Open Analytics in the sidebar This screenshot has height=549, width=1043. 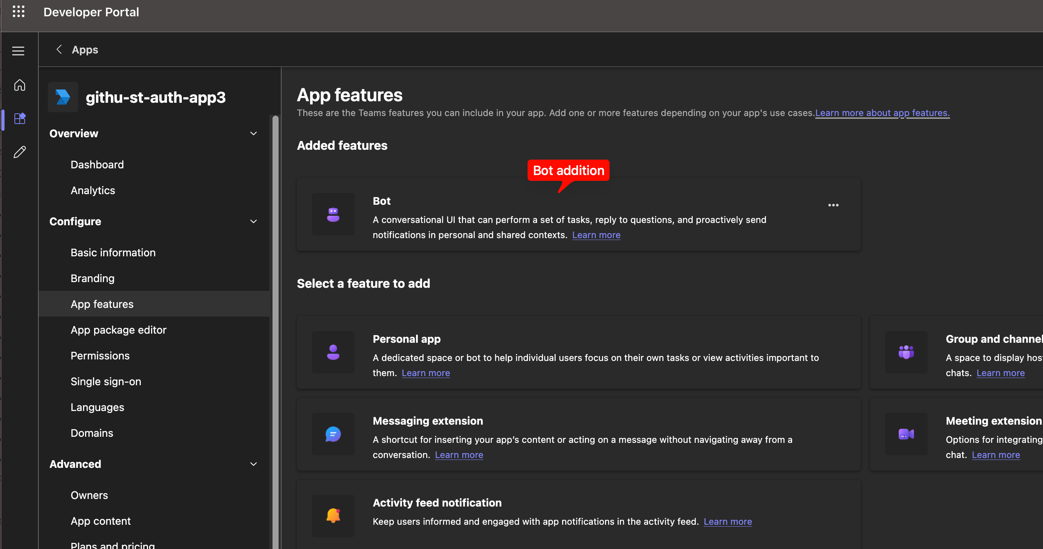(93, 190)
